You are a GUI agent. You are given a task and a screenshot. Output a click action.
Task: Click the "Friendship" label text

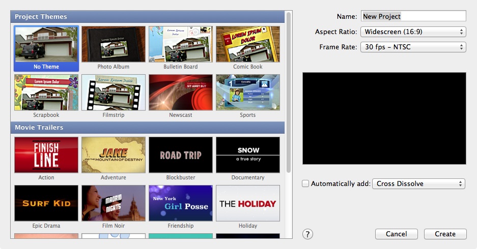coord(181,226)
